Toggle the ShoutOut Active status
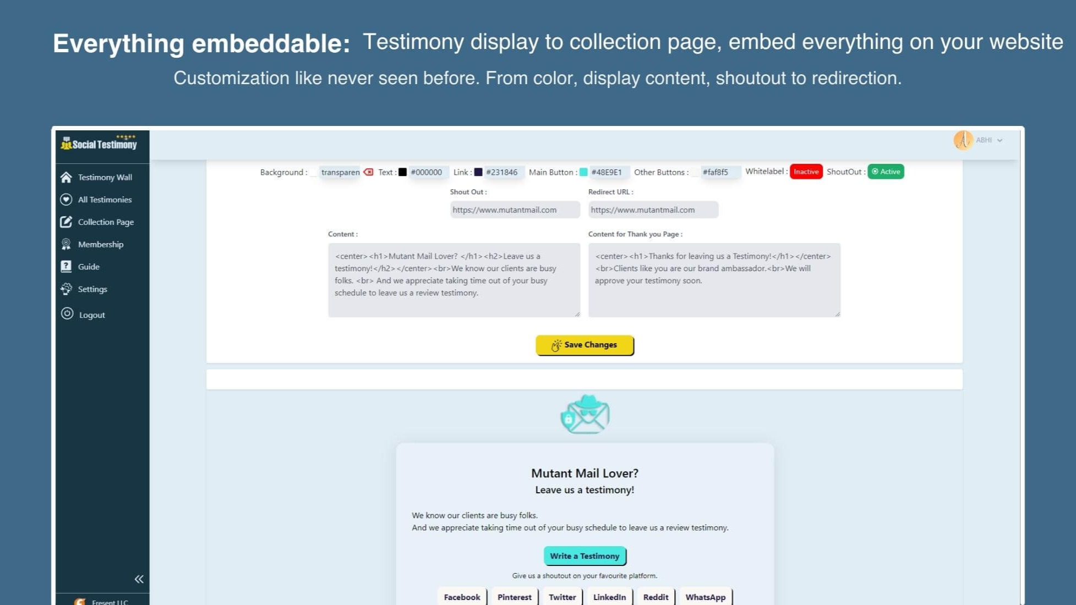Screen dimensions: 1076x605 click(886, 170)
